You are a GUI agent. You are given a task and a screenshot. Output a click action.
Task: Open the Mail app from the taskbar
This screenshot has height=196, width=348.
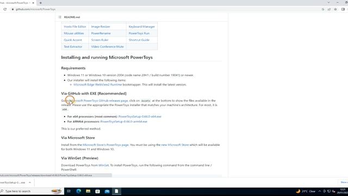107,191
